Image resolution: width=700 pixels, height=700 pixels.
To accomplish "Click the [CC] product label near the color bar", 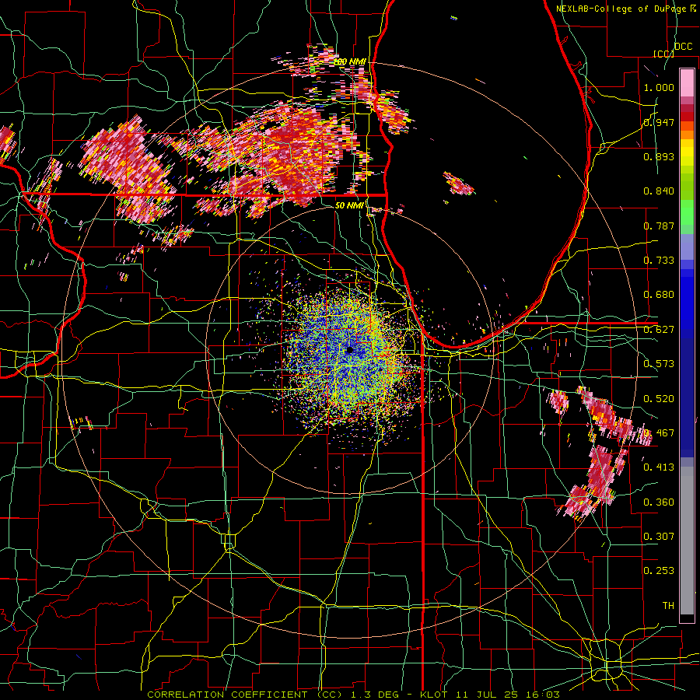I will click(x=663, y=54).
